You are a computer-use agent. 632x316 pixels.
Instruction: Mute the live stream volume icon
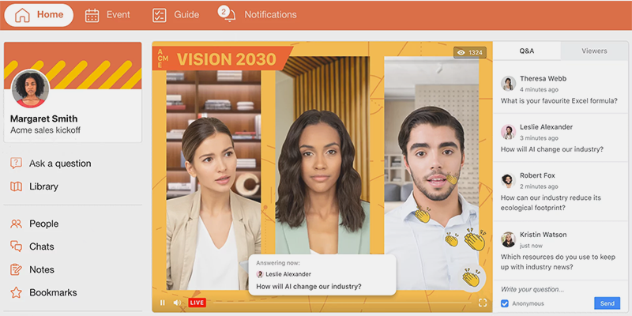pos(177,303)
